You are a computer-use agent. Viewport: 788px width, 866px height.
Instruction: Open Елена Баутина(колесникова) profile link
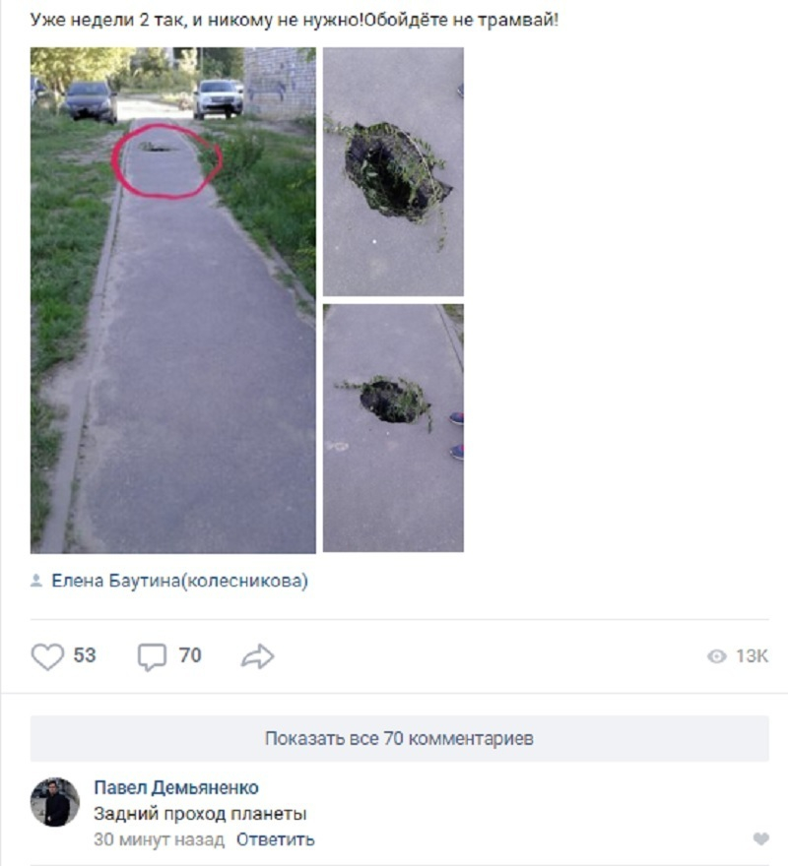(x=179, y=581)
